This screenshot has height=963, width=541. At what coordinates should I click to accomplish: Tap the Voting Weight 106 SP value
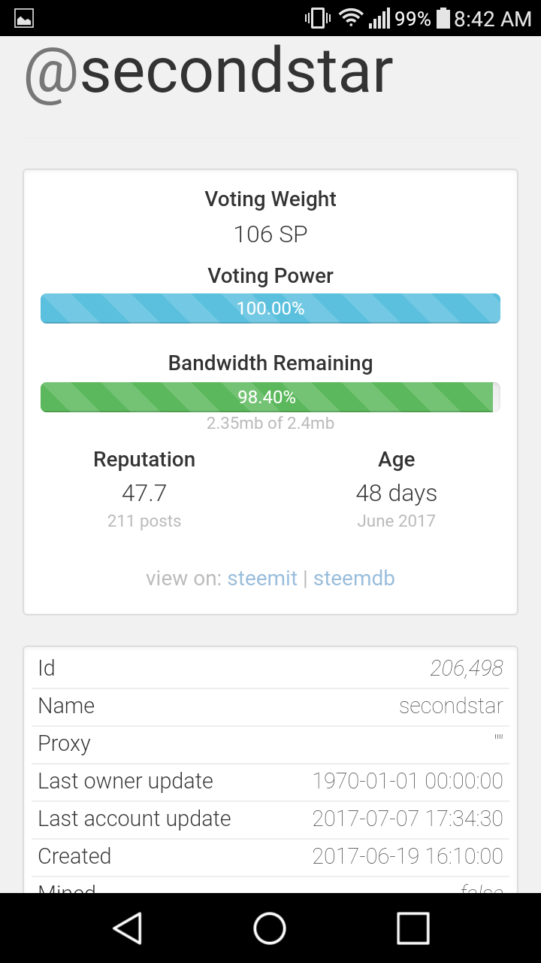(270, 234)
